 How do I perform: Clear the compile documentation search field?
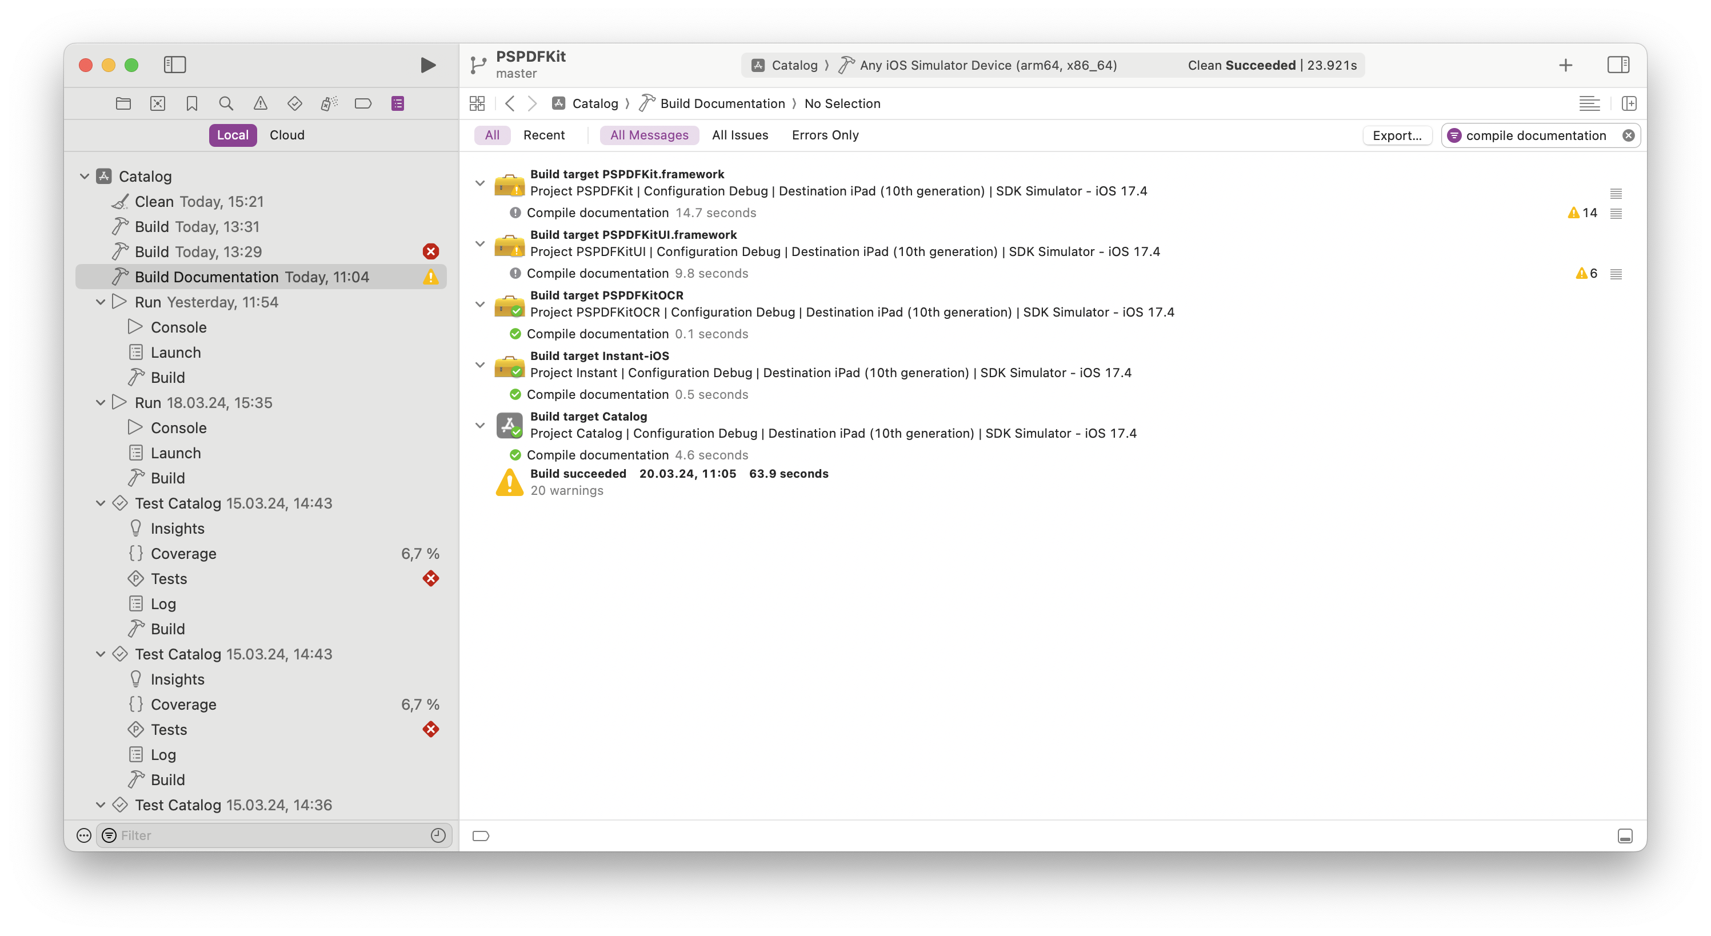pyautogui.click(x=1629, y=135)
